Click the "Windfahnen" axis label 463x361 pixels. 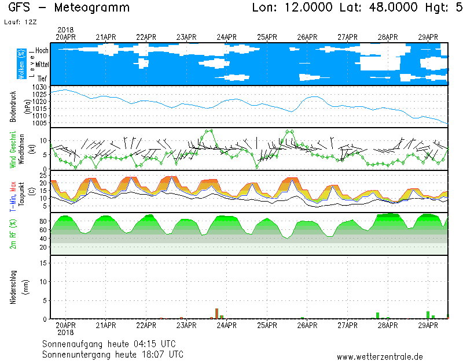[21, 149]
